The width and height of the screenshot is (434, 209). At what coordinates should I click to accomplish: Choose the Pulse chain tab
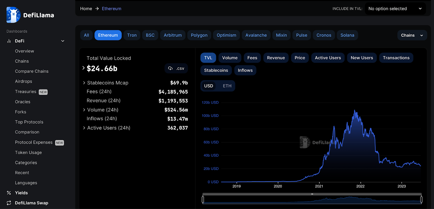click(x=302, y=35)
